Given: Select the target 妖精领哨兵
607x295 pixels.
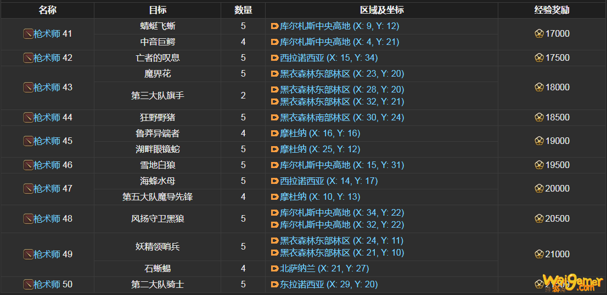Looking at the screenshot, I should click(x=158, y=247).
